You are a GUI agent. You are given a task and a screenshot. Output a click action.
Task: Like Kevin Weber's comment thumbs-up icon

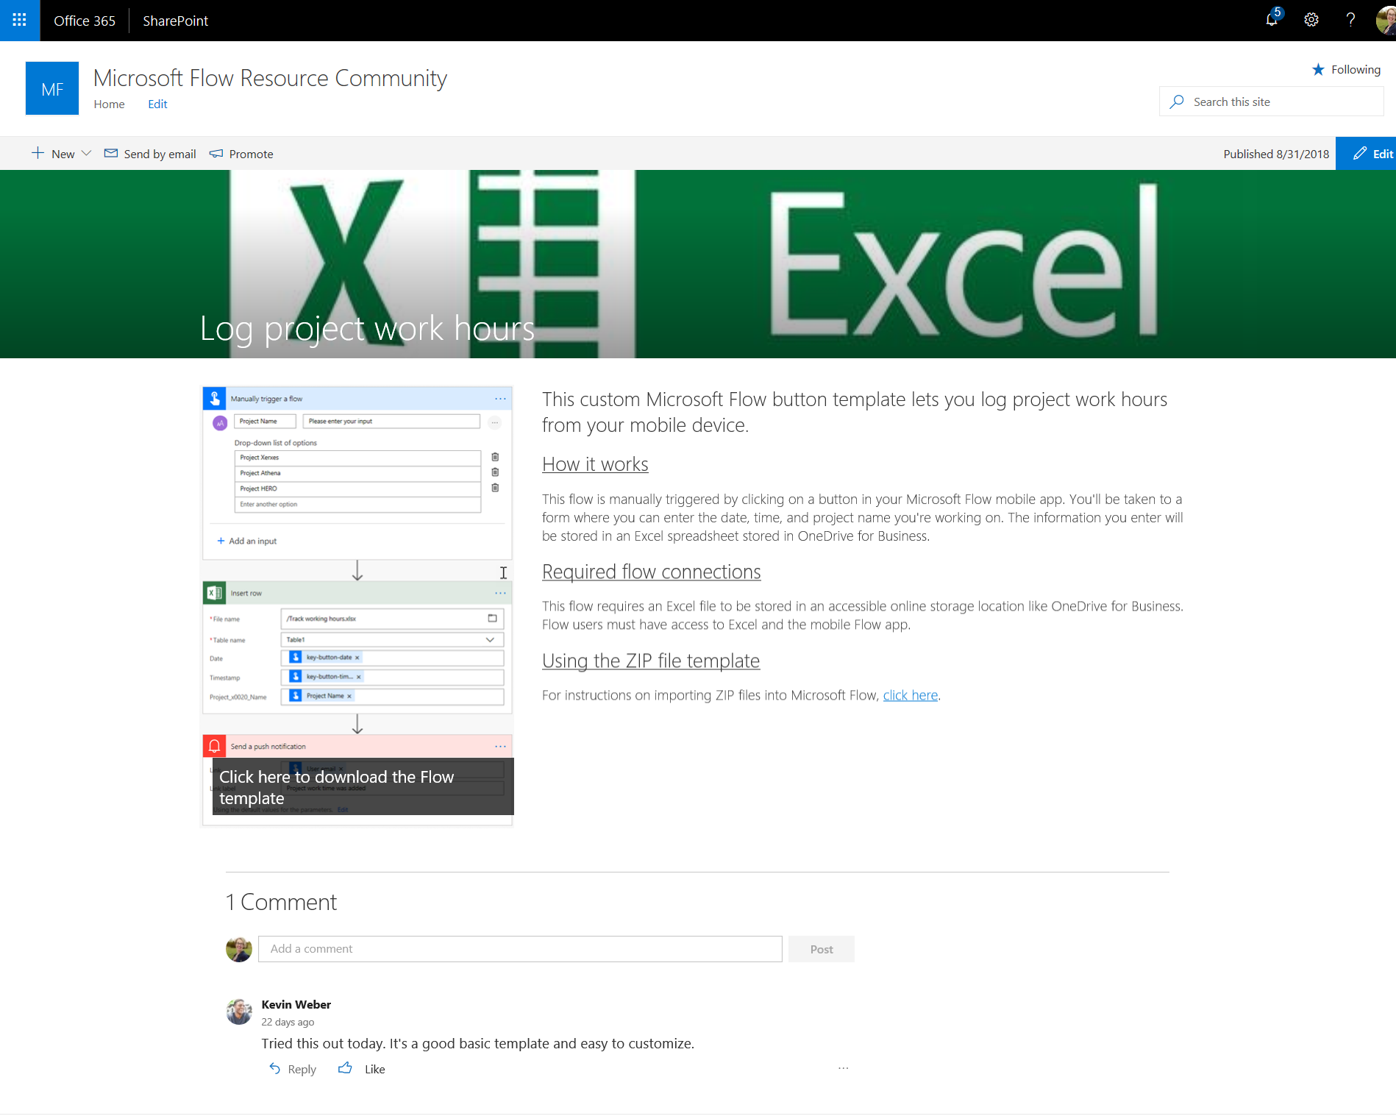pyautogui.click(x=345, y=1067)
